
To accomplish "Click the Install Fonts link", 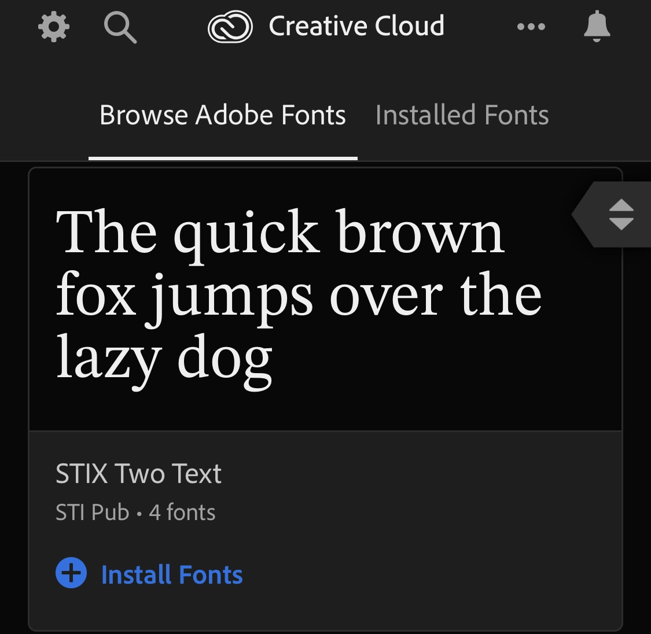I will 172,574.
